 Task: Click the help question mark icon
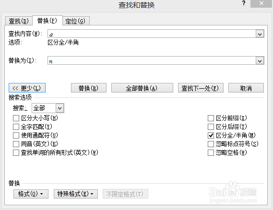244,3
